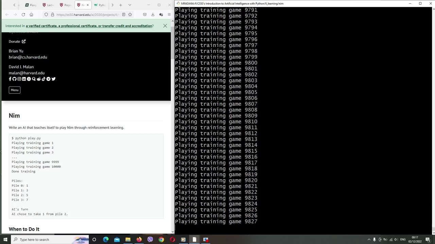Select the 'Nim' heading

click(x=14, y=116)
